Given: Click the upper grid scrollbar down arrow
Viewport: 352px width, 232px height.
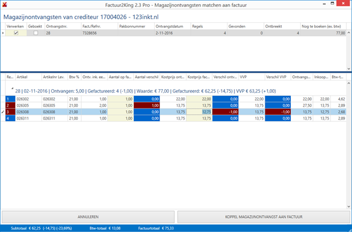Looking at the screenshot, I should click(x=349, y=69).
